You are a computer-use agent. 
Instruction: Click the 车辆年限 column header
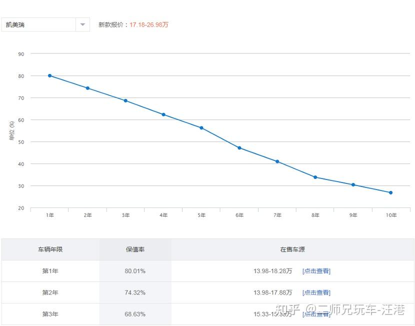[50, 249]
